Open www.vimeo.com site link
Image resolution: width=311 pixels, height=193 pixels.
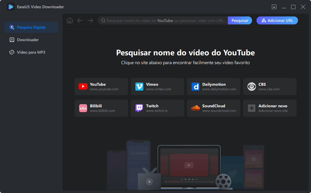pyautogui.click(x=158, y=89)
